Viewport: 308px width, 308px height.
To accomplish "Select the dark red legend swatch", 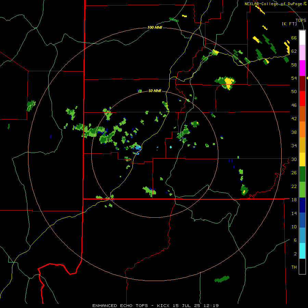I will click(x=302, y=84).
